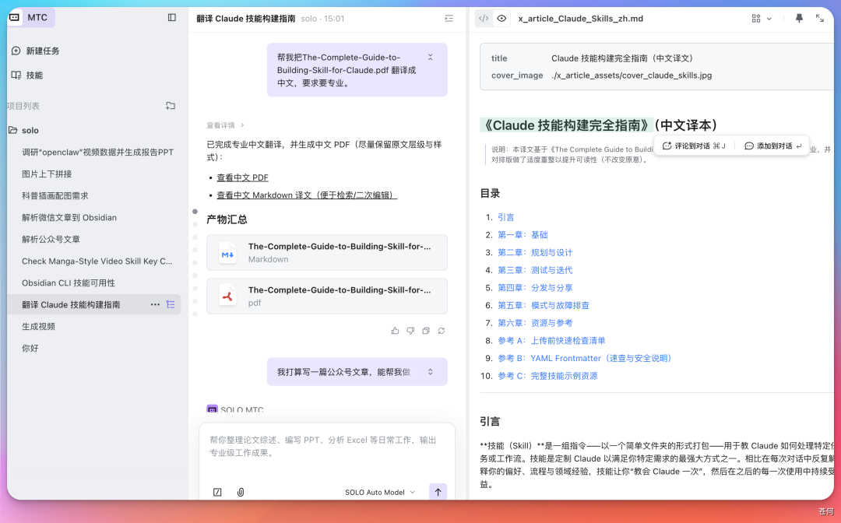Collapse the left sidebar
Image resolution: width=841 pixels, height=523 pixels.
pyautogui.click(x=171, y=17)
